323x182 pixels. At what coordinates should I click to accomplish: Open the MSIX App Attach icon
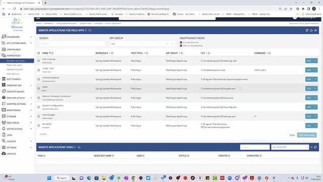coord(4,98)
